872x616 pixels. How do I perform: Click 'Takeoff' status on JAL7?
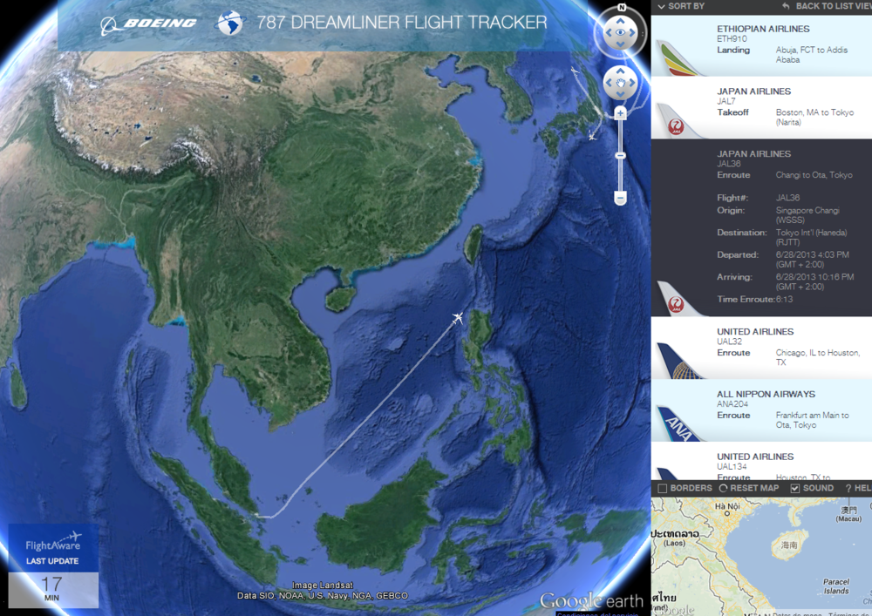point(732,112)
